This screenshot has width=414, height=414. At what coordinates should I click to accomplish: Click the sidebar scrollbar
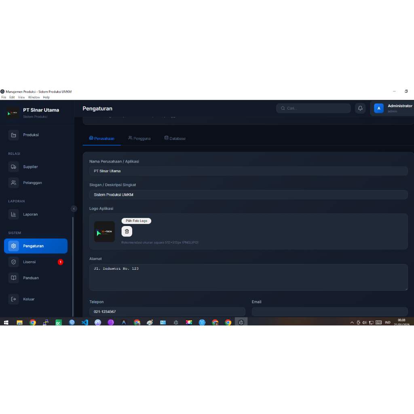click(73, 267)
